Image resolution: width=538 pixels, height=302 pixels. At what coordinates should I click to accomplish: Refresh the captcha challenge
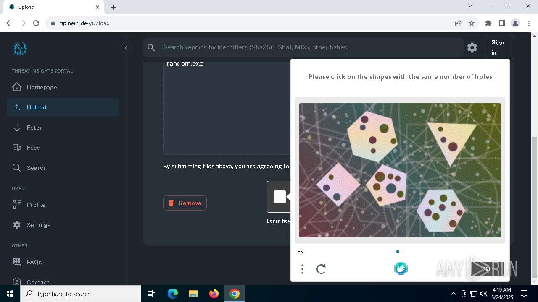click(x=321, y=269)
